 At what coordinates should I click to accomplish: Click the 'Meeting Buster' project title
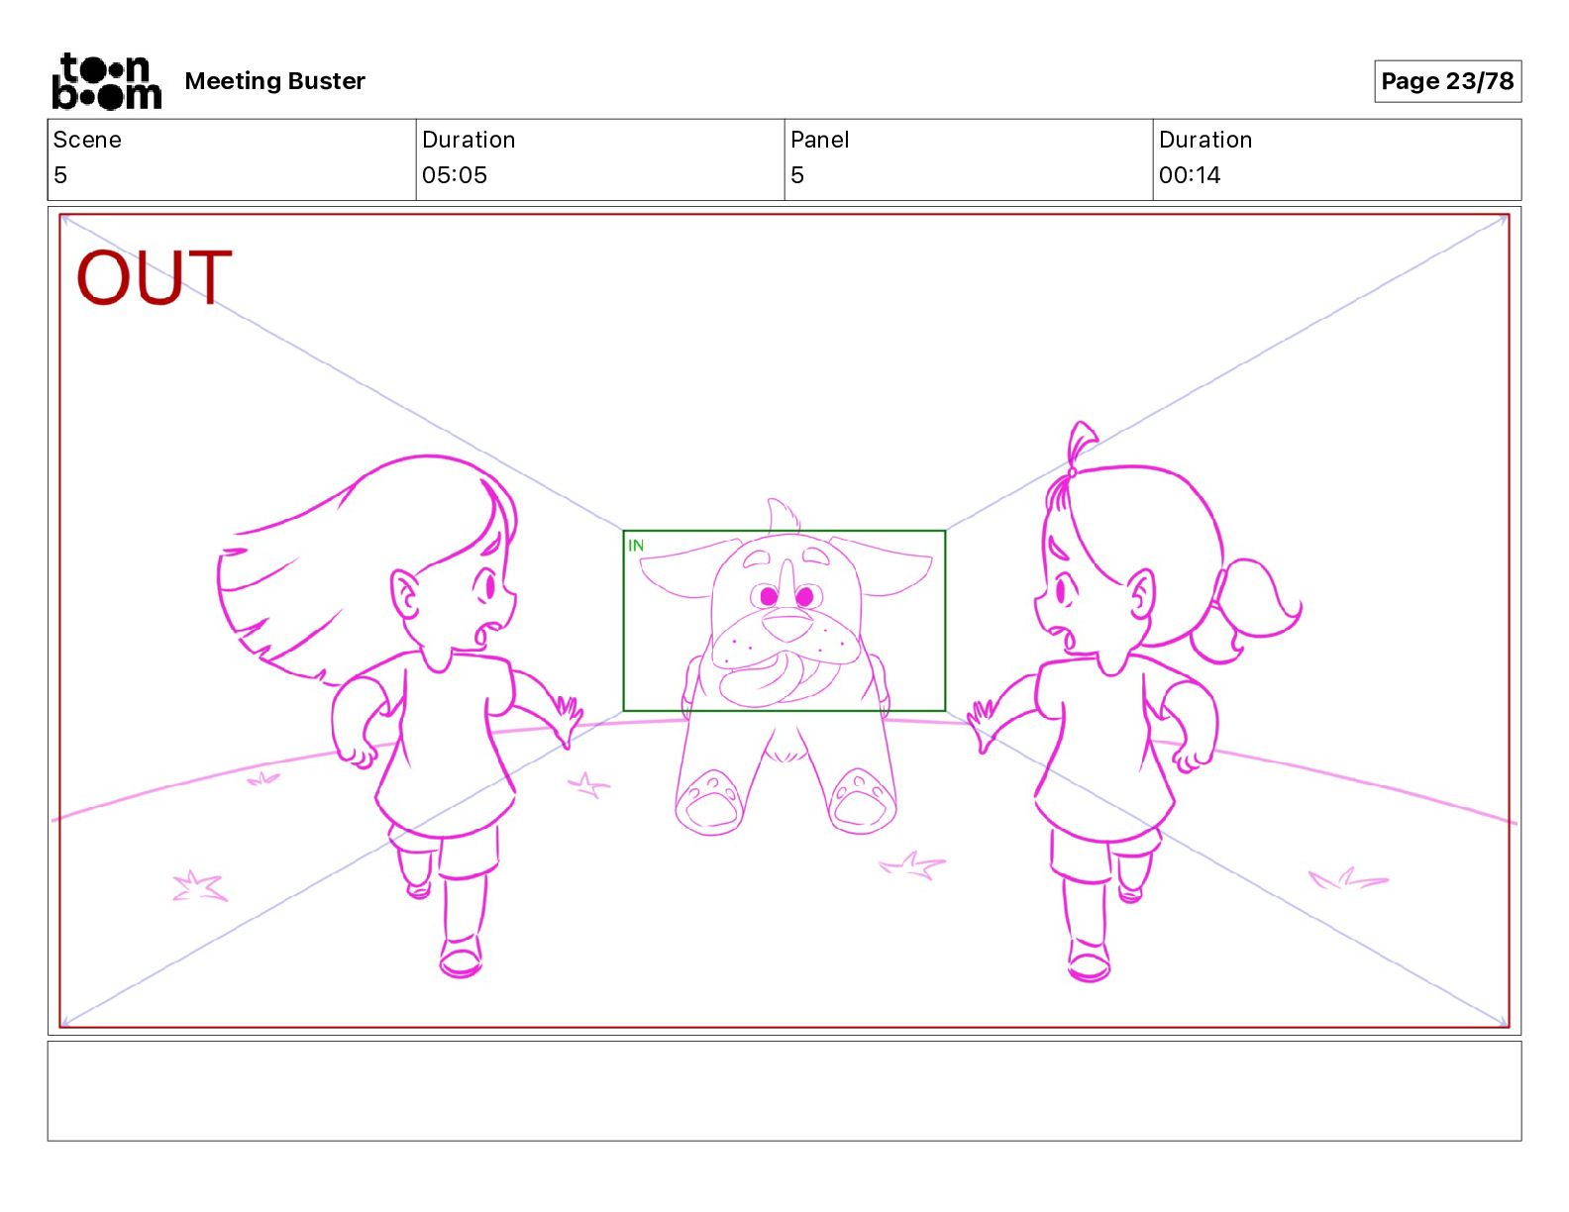[x=274, y=81]
